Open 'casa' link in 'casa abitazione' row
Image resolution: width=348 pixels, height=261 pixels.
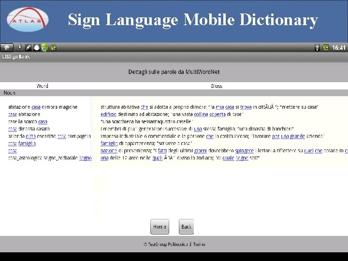coord(13,114)
